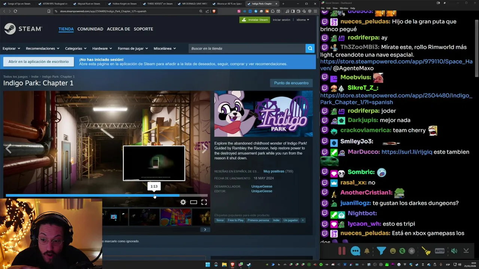Click Abrir en la aplicación de escritorio button
Image resolution: width=479 pixels, height=269 pixels.
39,62
